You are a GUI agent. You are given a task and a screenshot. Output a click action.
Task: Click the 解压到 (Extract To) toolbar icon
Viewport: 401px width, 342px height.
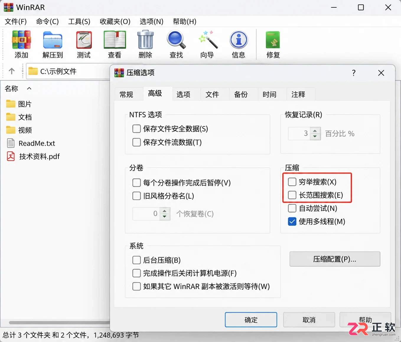click(53, 40)
